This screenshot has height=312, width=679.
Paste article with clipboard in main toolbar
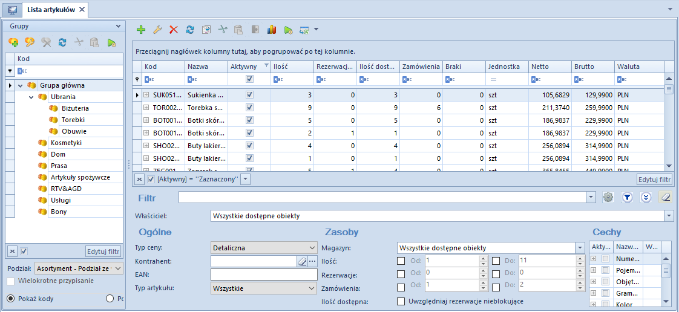(238, 30)
